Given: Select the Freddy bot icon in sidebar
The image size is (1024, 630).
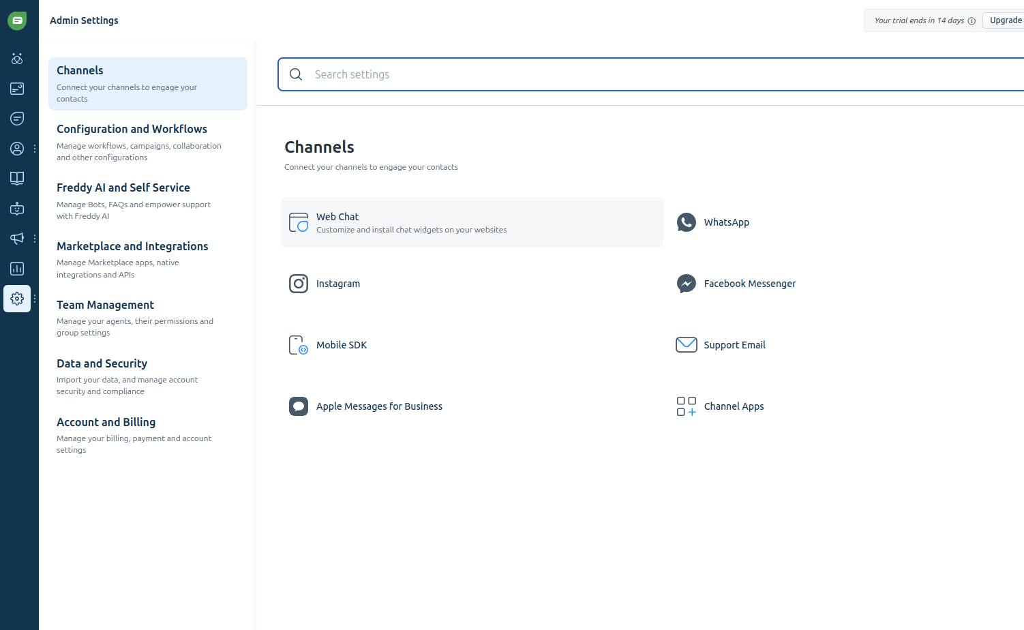Looking at the screenshot, I should pos(17,208).
